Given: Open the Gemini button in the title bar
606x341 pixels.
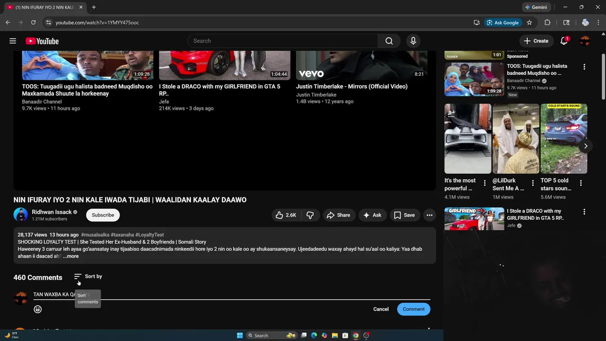Looking at the screenshot, I should [x=536, y=7].
